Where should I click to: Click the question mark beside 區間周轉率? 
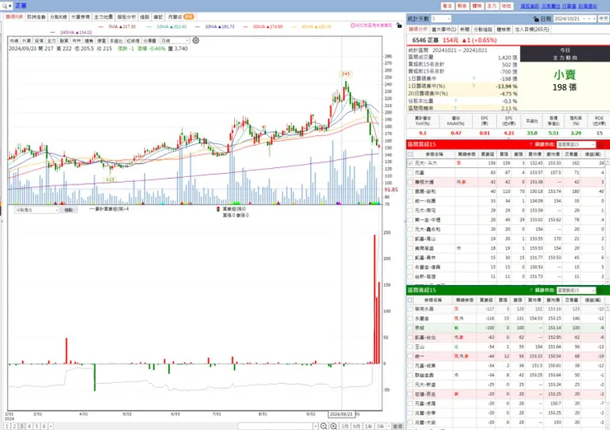[x=456, y=108]
